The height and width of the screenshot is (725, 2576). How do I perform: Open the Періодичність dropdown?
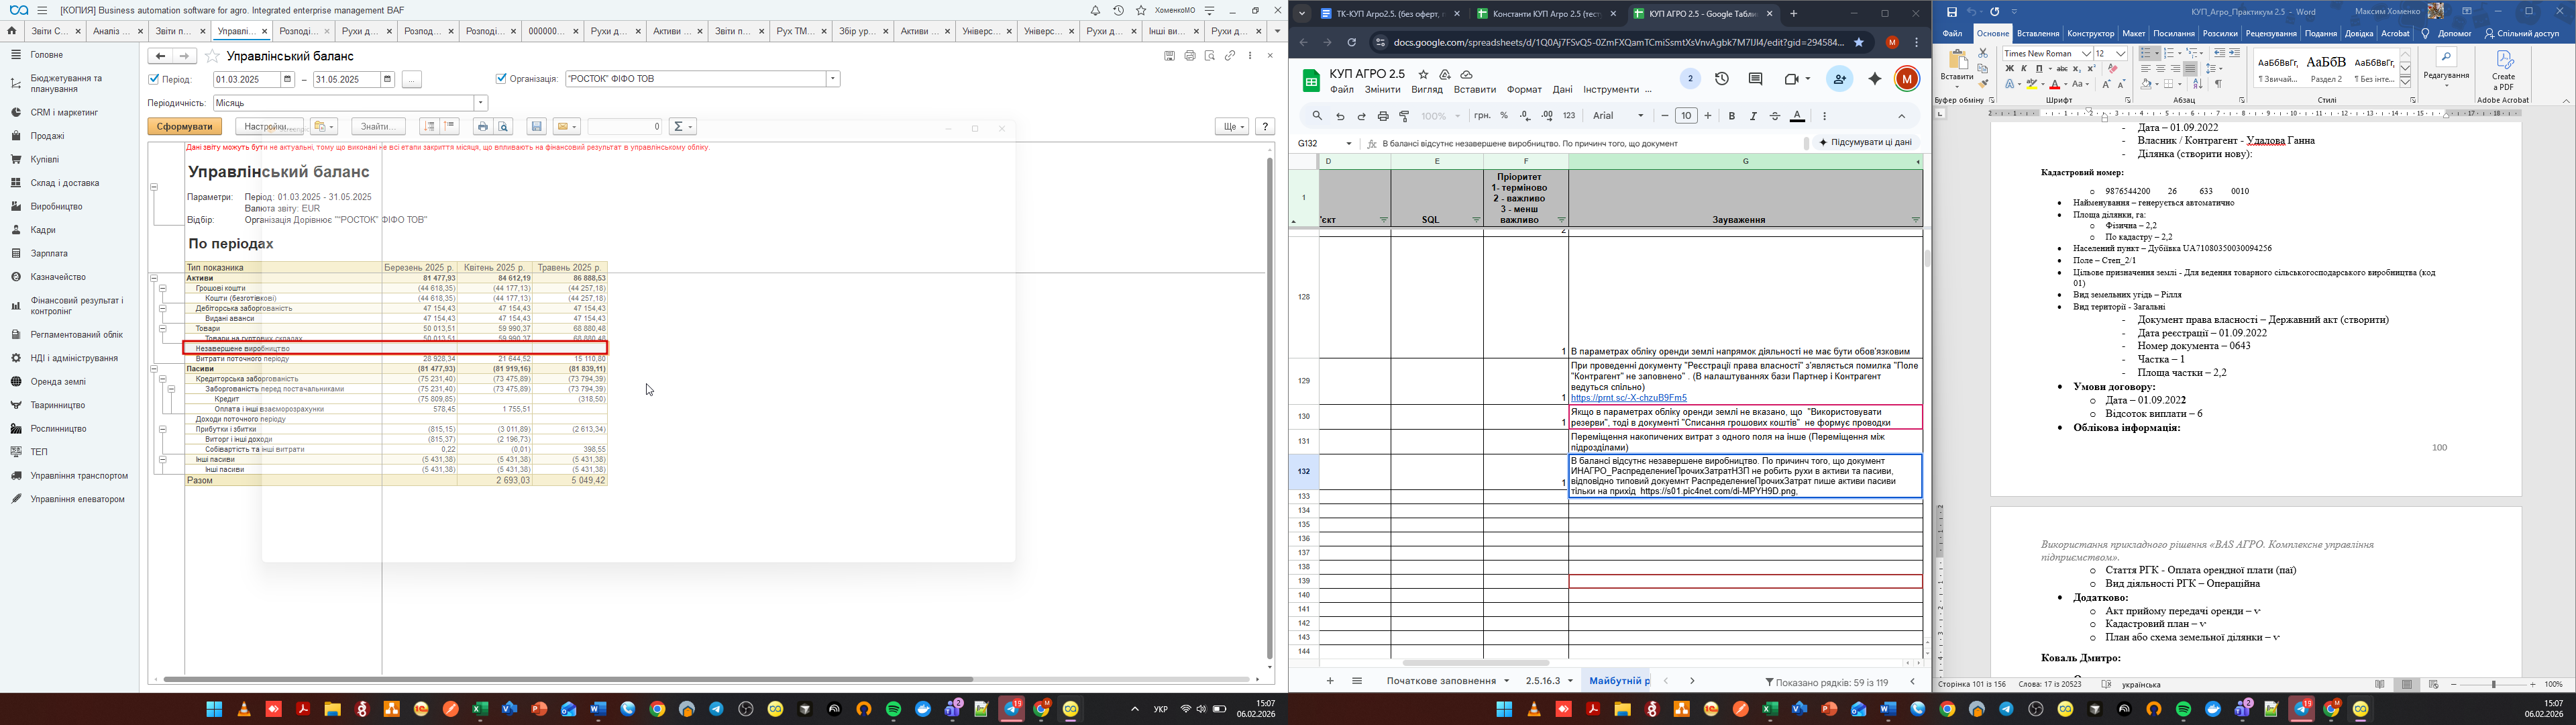[481, 103]
